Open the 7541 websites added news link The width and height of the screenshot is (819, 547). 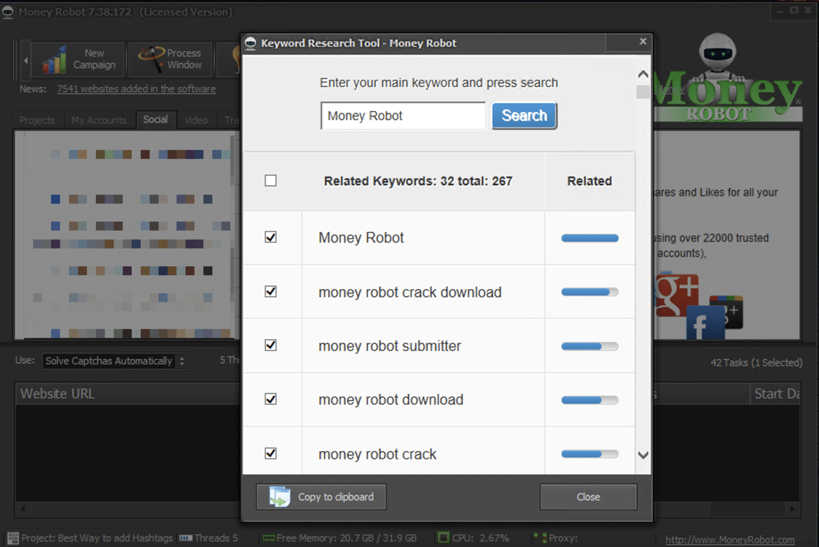(136, 89)
